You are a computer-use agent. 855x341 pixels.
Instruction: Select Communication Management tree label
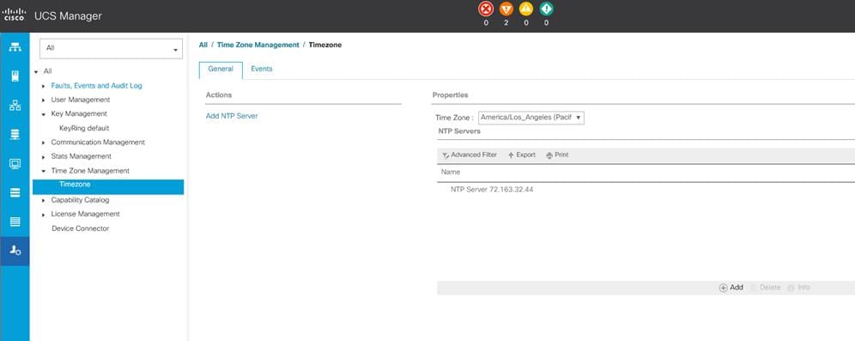pyautogui.click(x=98, y=143)
